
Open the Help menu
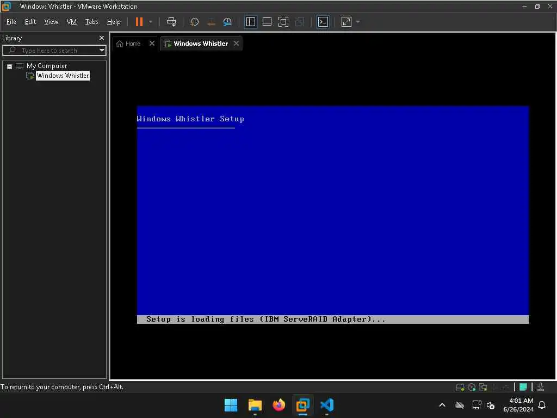pyautogui.click(x=114, y=22)
